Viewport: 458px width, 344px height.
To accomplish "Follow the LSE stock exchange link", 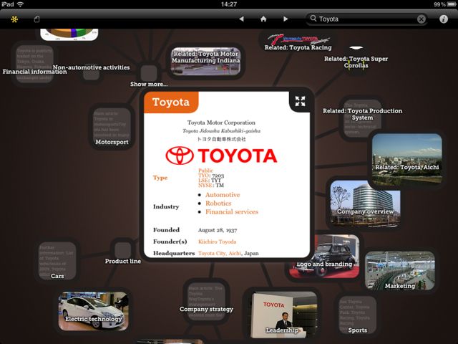I will (x=203, y=181).
